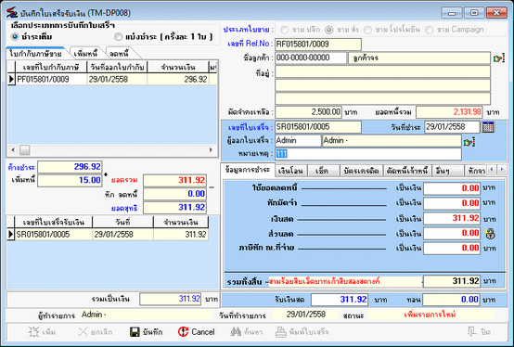Open calendar picker next to payment date

click(x=488, y=127)
